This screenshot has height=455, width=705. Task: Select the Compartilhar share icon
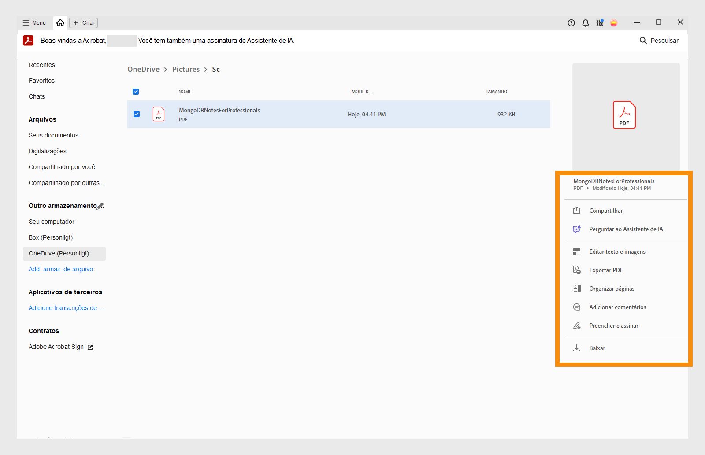click(x=577, y=211)
